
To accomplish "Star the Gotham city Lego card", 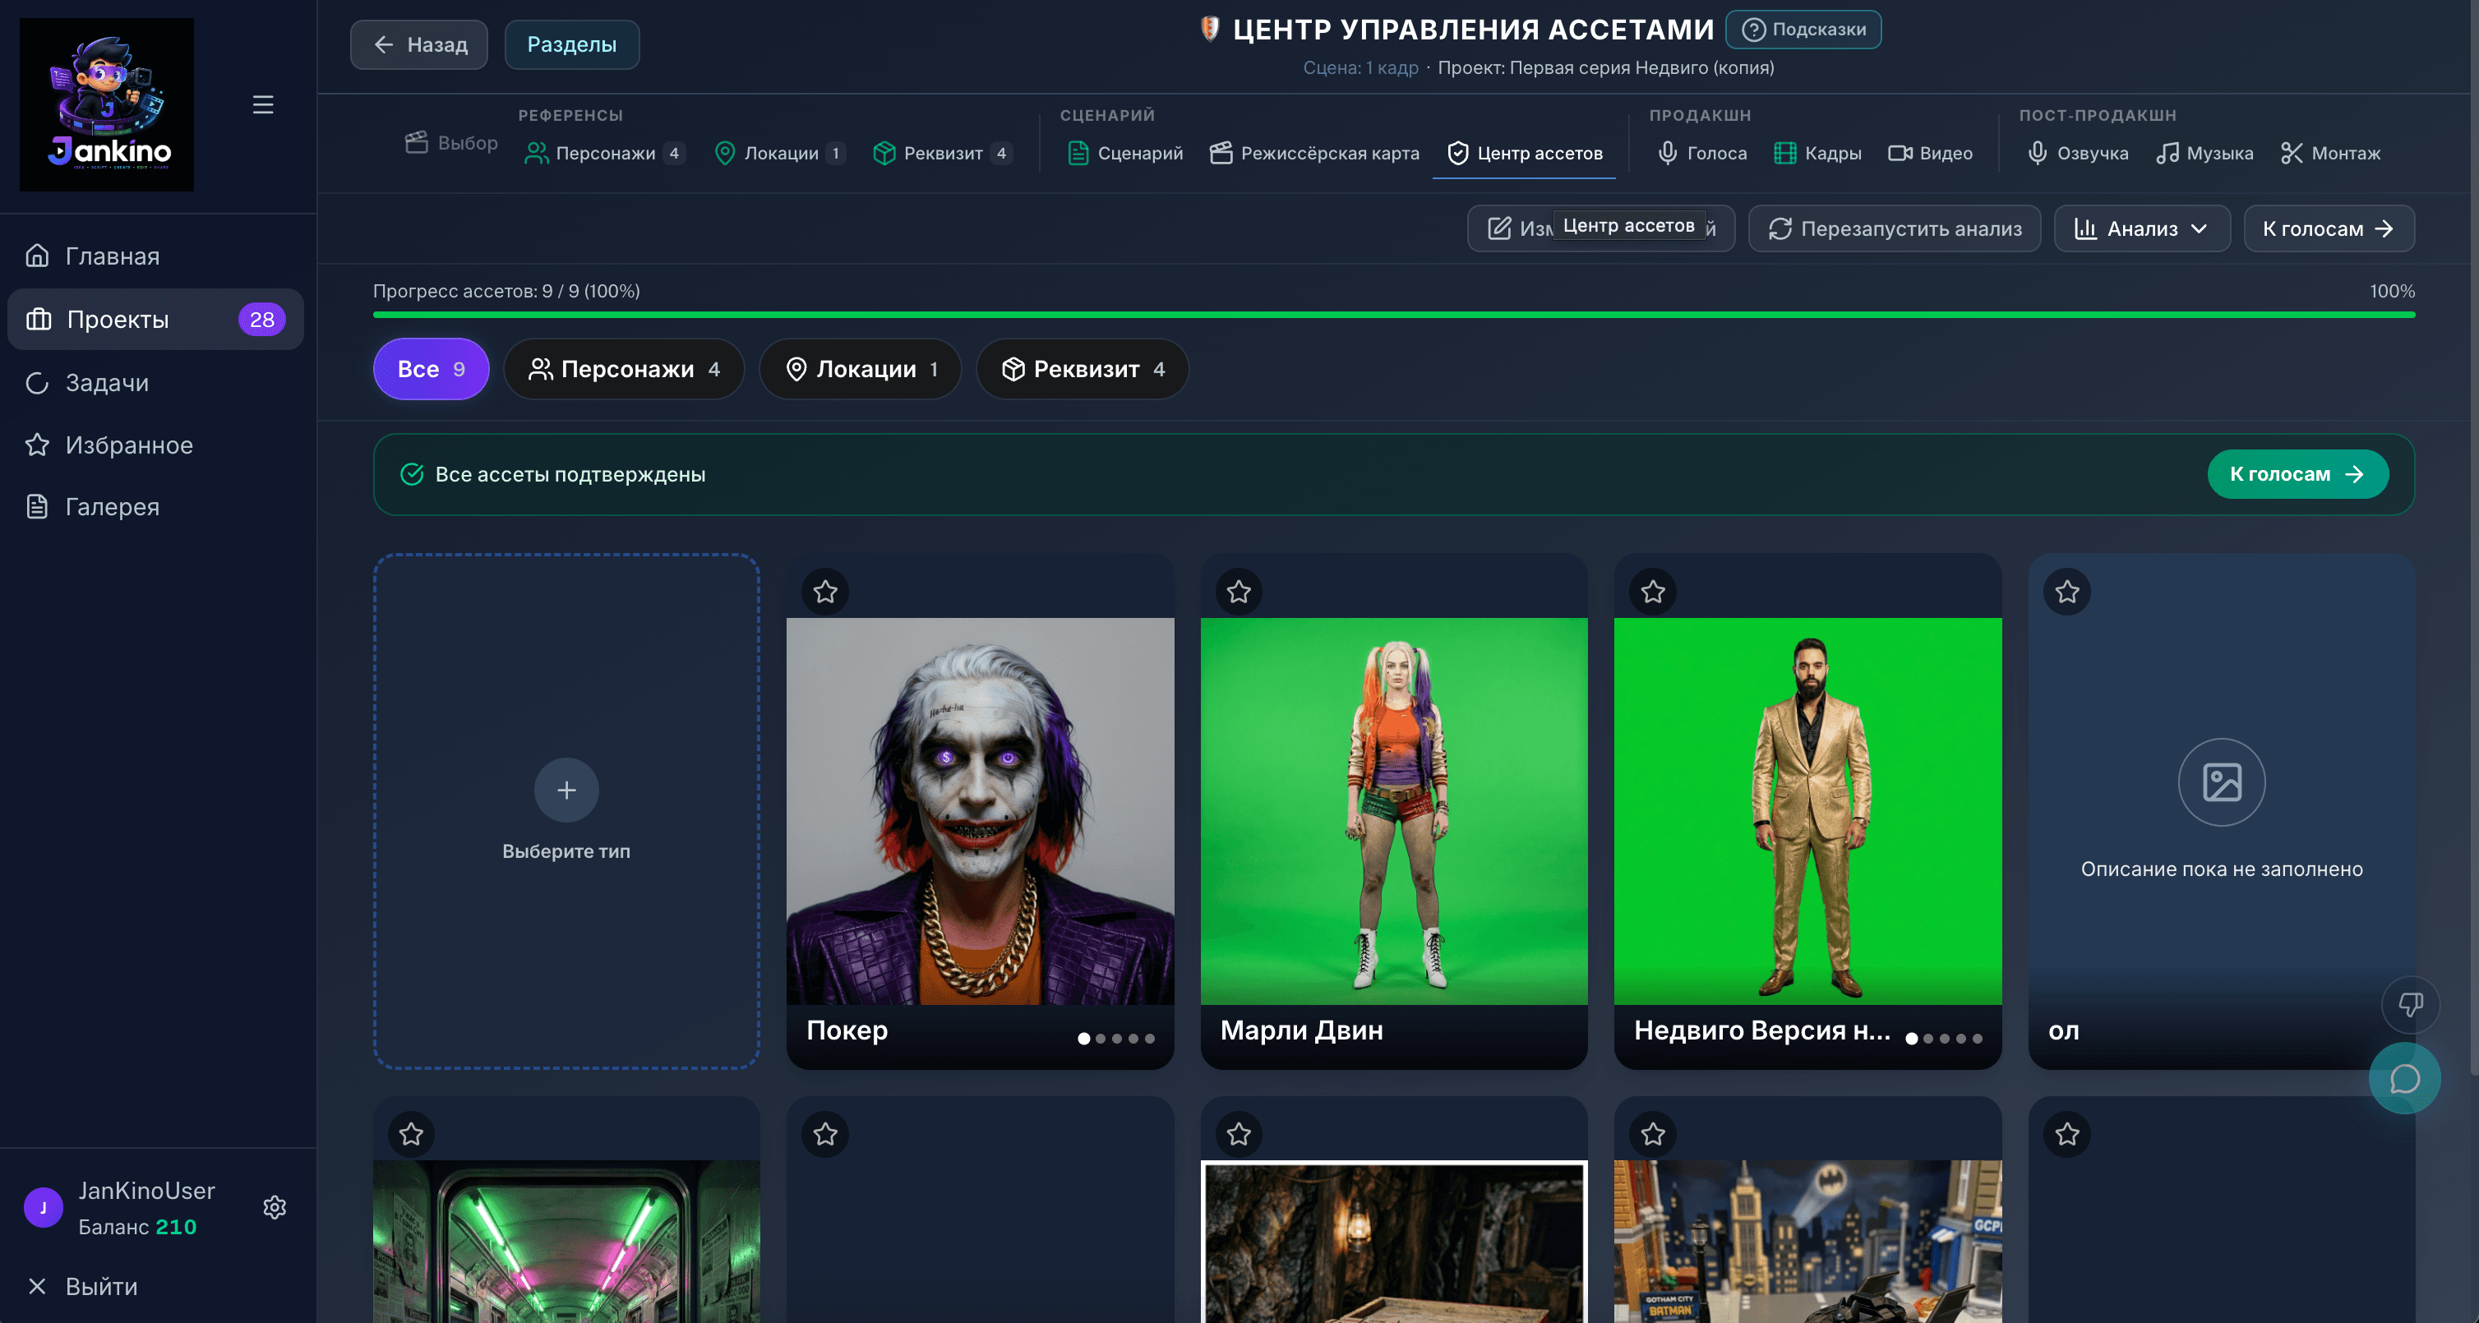I will (x=1652, y=1133).
